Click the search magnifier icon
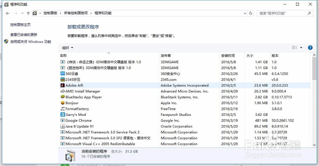Screen dimensions: 319x166 (309, 13)
